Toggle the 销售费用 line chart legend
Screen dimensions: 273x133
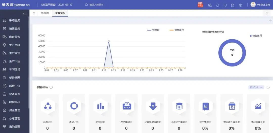click(177, 30)
